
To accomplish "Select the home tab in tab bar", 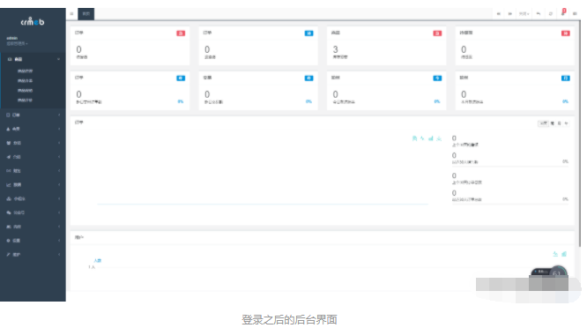I will coord(86,14).
